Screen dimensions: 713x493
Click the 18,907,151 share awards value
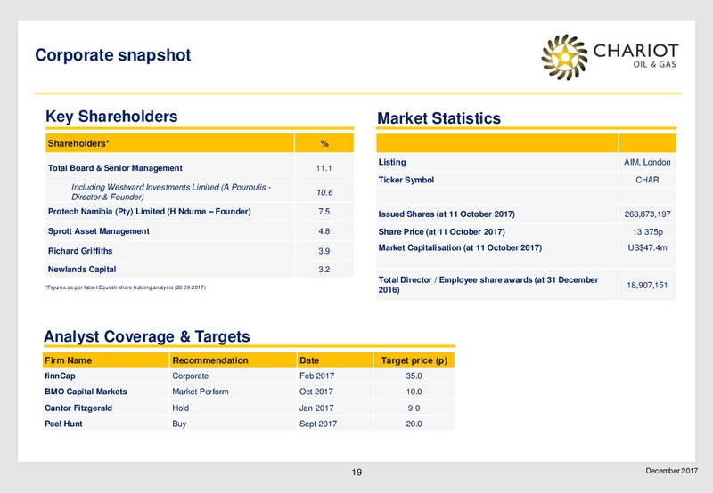point(647,285)
